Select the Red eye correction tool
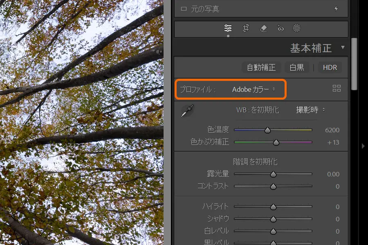Viewport: 368px width, 245px height. tap(280, 28)
